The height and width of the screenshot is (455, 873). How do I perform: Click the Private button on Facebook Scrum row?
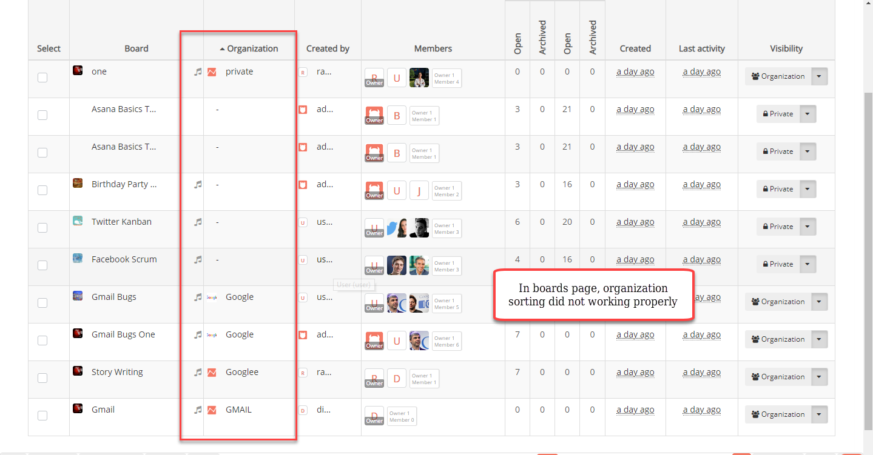(x=777, y=264)
